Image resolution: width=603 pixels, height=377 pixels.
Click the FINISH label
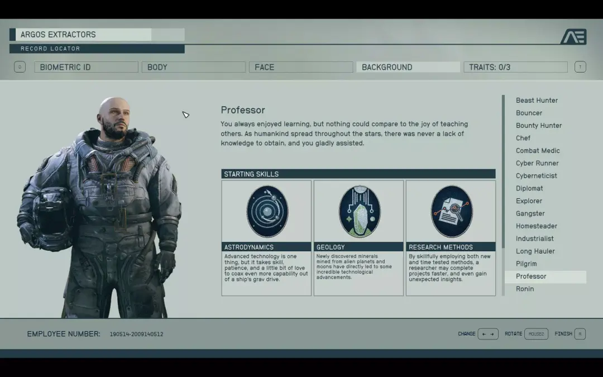point(563,334)
